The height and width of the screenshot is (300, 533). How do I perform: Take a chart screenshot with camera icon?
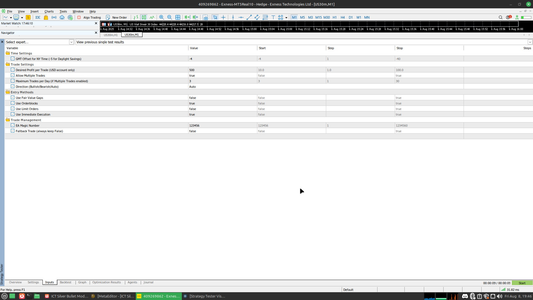[205, 17]
